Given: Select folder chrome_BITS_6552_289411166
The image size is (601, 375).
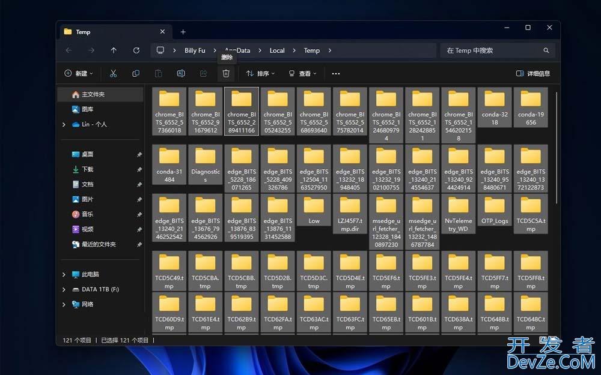Looking at the screenshot, I should 242,112.
